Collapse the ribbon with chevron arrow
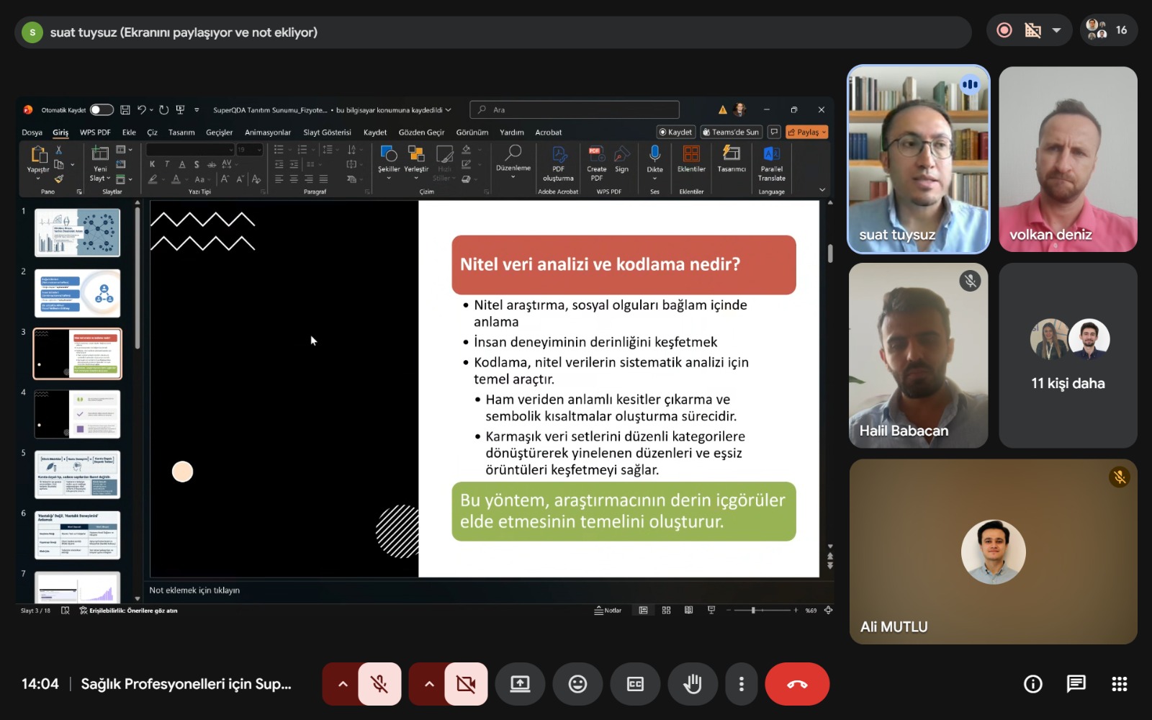The height and width of the screenshot is (720, 1152). point(822,190)
